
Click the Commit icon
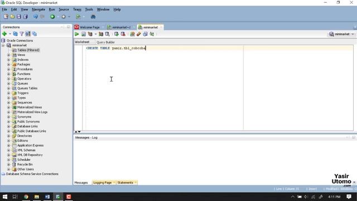pyautogui.click(x=117, y=34)
